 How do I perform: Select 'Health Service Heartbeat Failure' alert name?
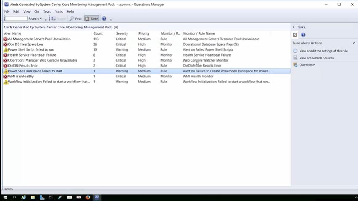click(32, 55)
